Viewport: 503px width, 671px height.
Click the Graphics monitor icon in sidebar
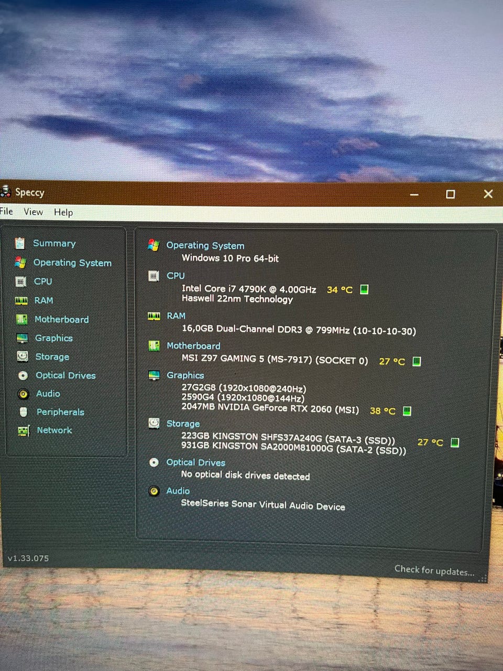pos(22,338)
